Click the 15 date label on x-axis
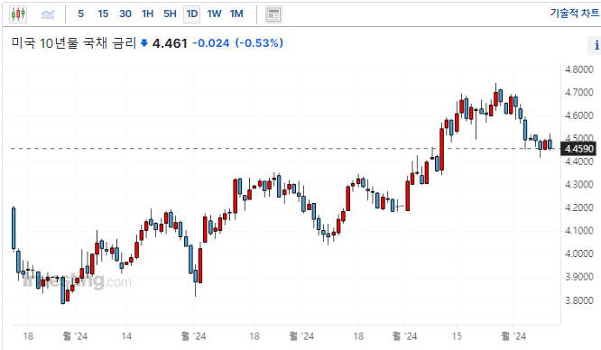The image size is (601, 350). pyautogui.click(x=457, y=336)
